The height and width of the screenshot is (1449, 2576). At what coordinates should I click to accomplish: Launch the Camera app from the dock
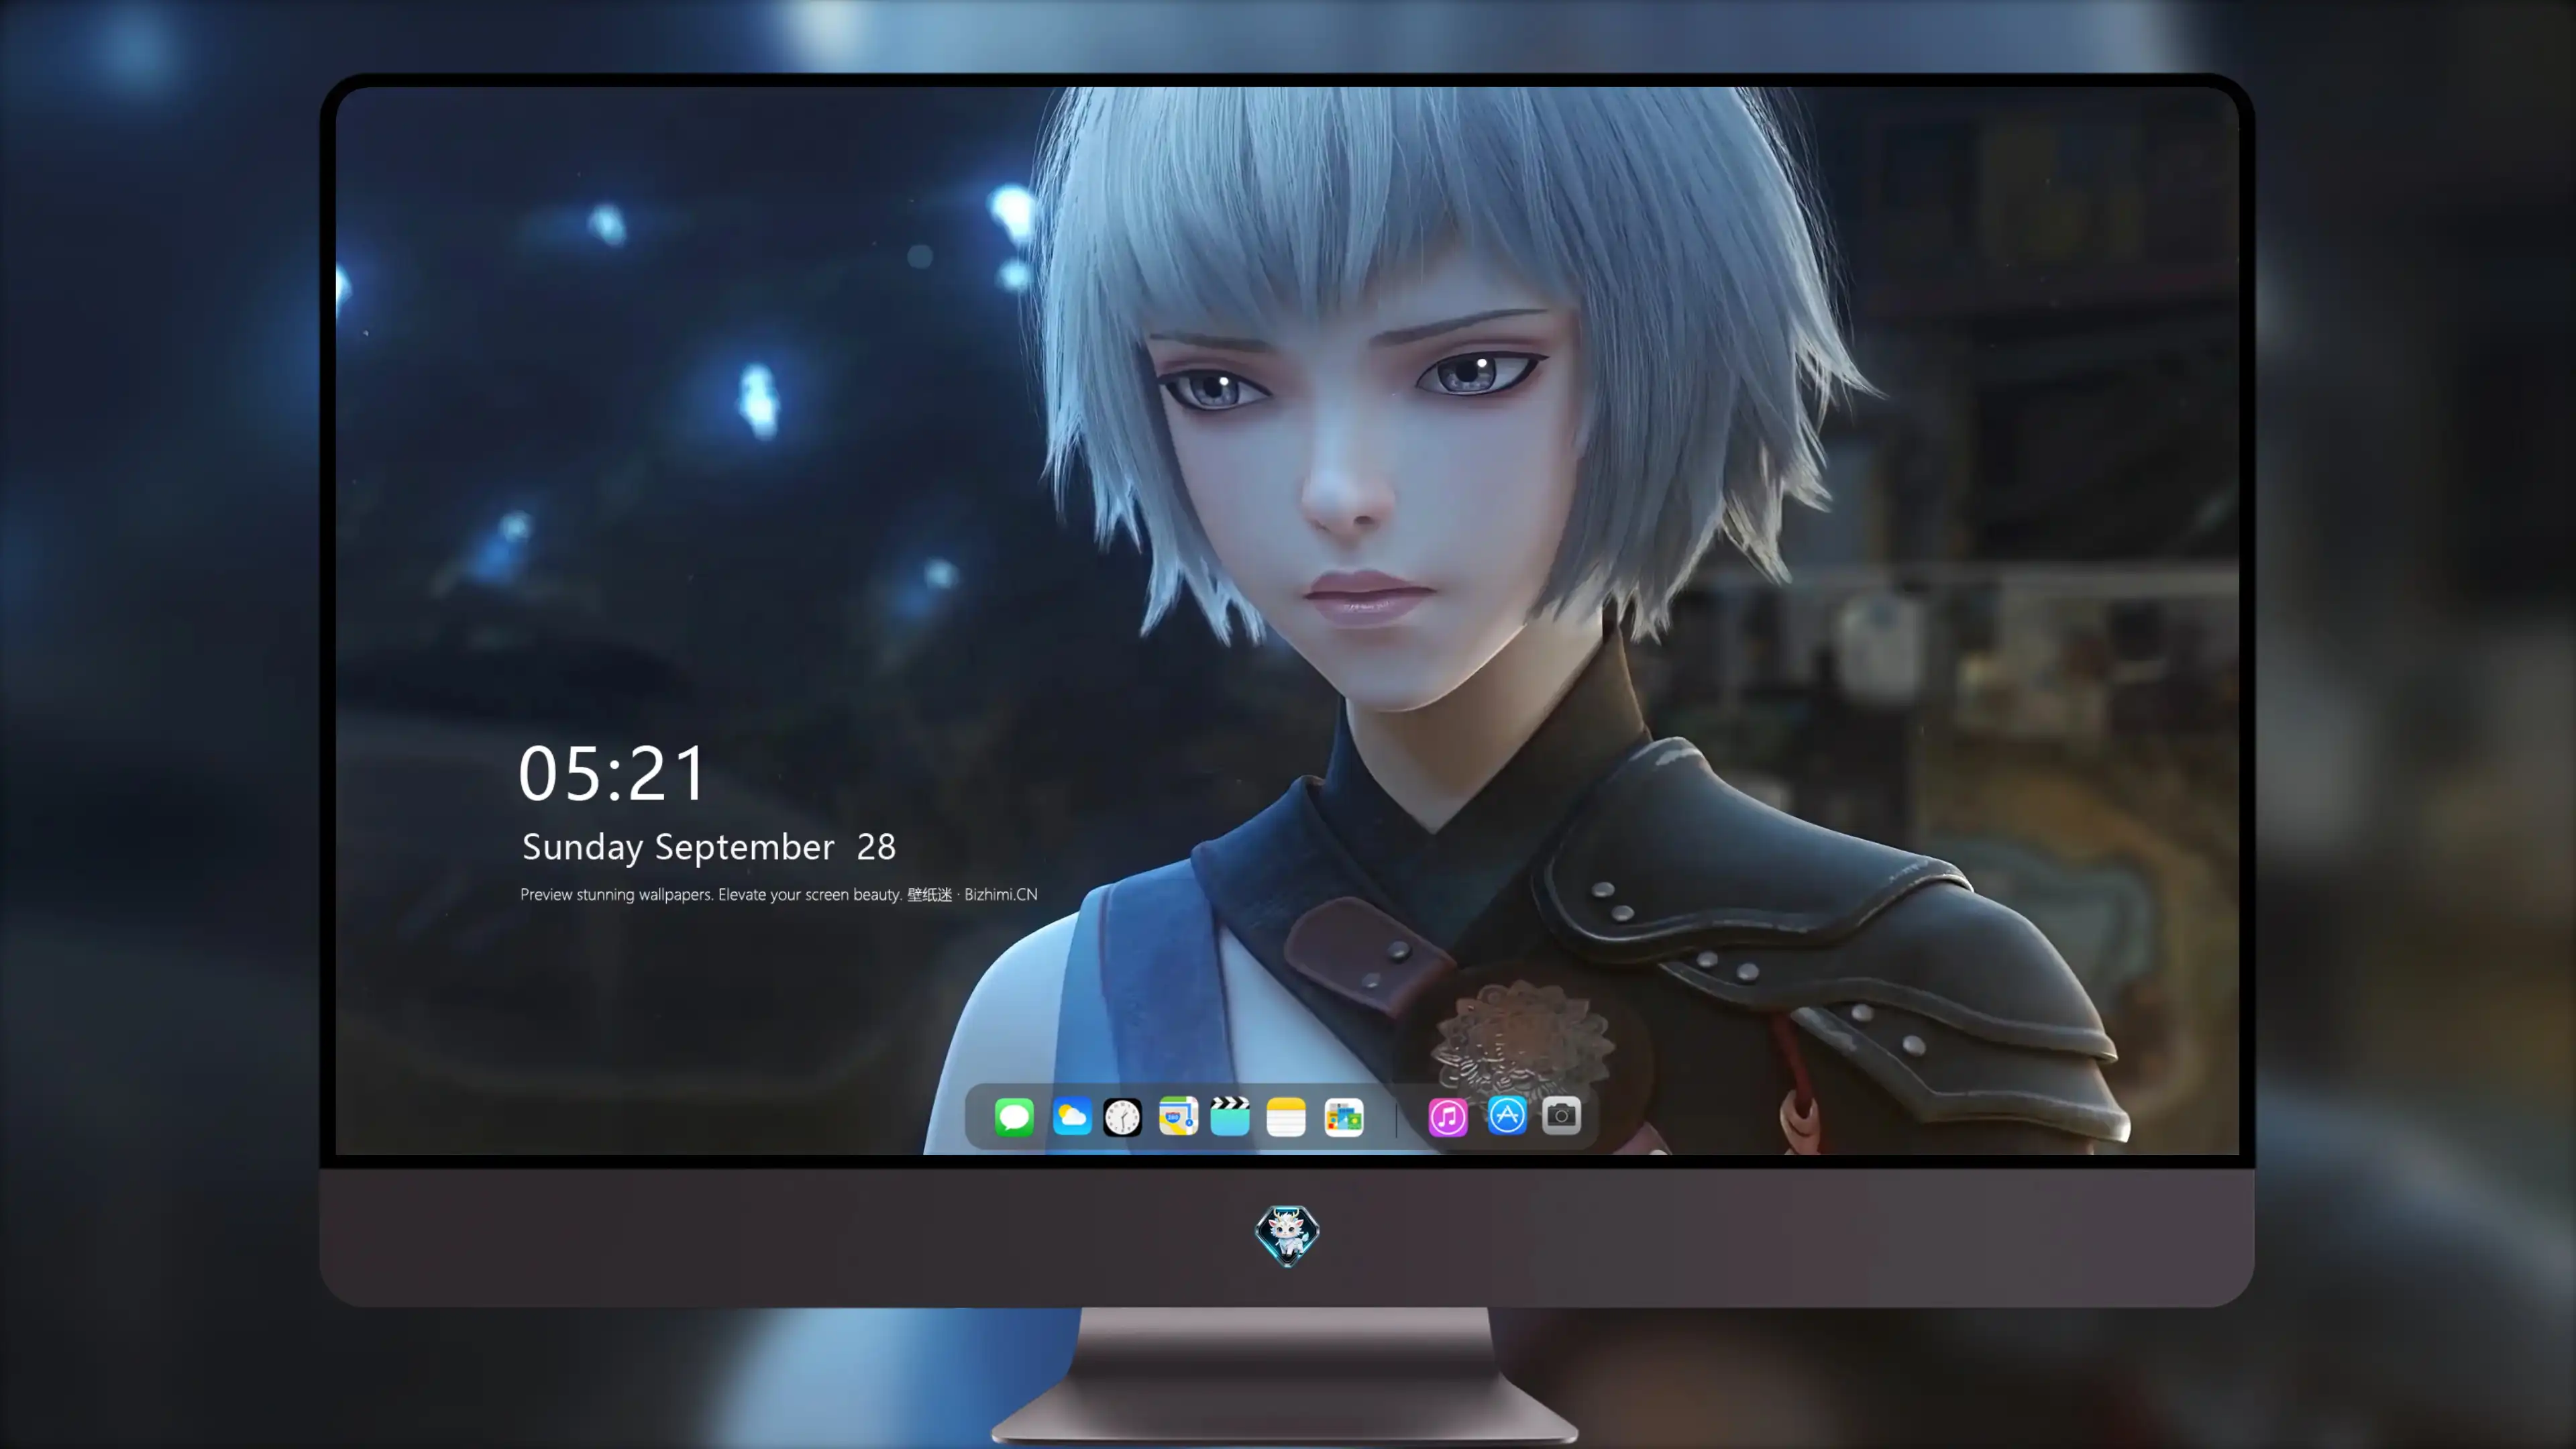(x=1561, y=1116)
